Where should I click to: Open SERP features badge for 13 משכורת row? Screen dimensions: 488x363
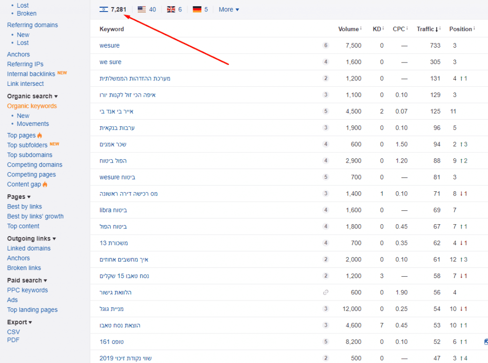point(325,243)
